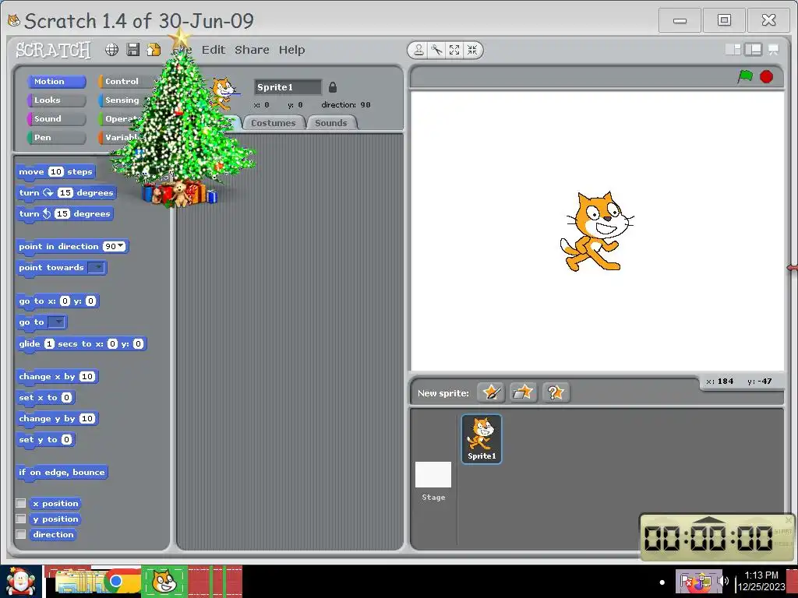Click the globe language icon

112,49
